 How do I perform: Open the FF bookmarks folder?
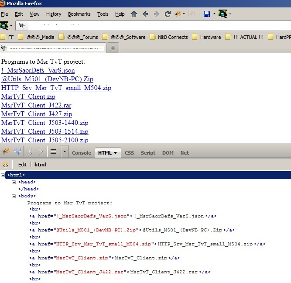click(7, 37)
